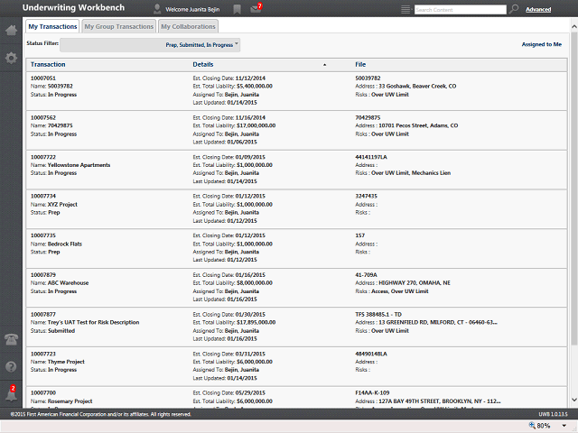Open transaction 10007879
Image resolution: width=578 pixels, height=433 pixels.
pos(43,275)
